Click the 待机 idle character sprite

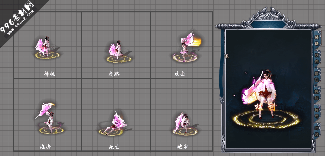tap(46, 48)
